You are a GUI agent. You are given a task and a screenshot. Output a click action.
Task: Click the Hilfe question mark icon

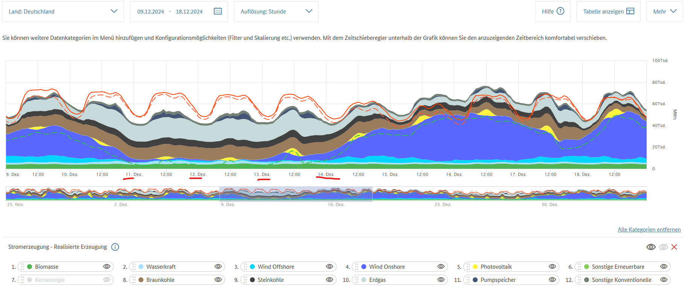(560, 11)
